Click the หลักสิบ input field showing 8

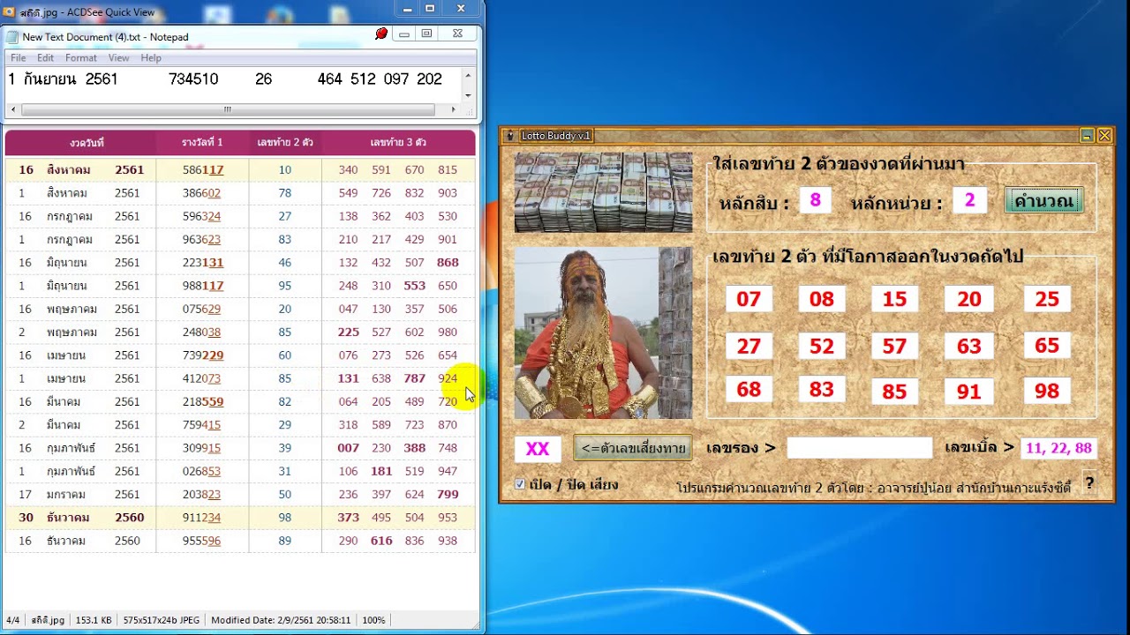pyautogui.click(x=815, y=200)
